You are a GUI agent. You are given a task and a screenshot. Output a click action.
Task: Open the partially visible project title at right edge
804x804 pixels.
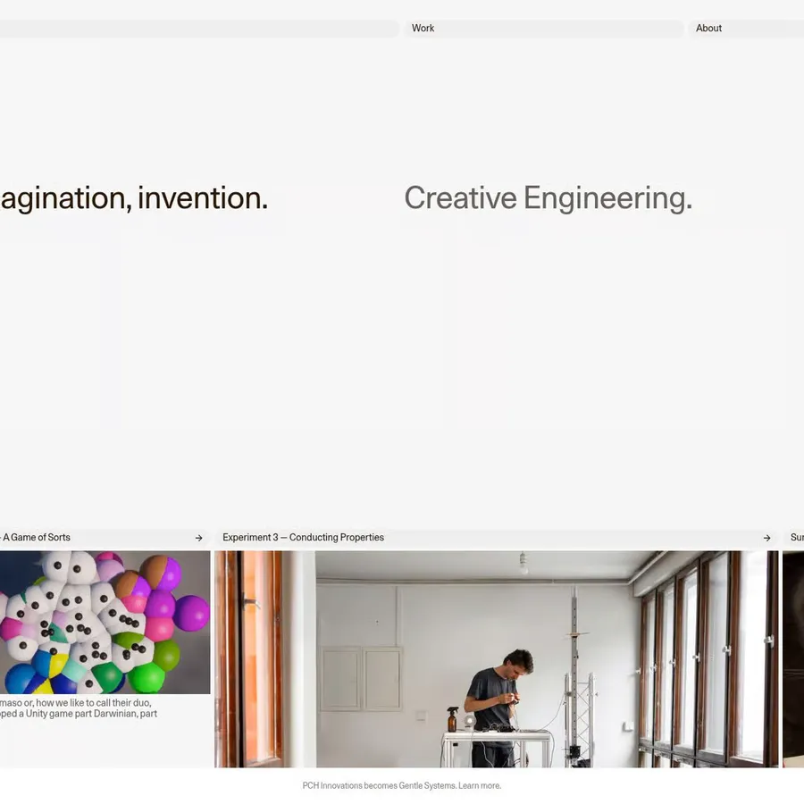click(796, 538)
